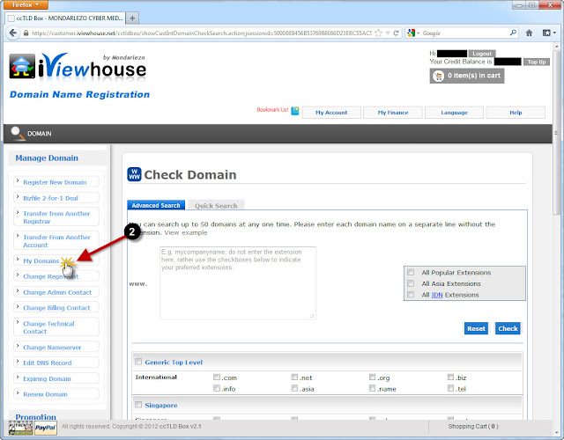Click the padlock icon in URL bar

26,33
